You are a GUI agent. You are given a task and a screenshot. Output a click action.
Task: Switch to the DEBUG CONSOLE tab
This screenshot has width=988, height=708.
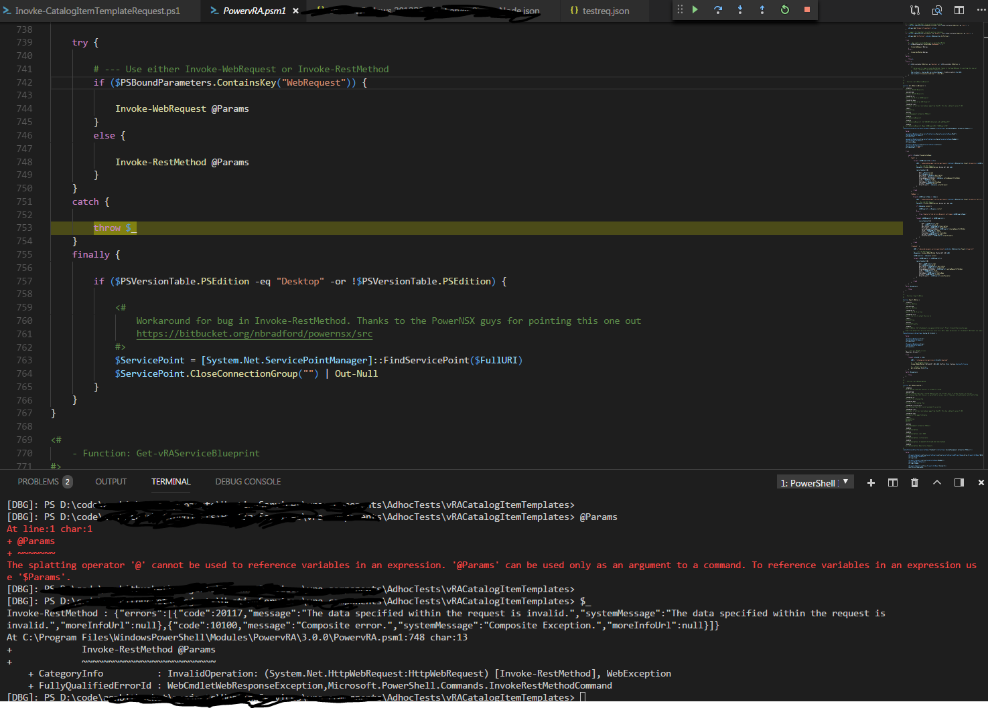pyautogui.click(x=248, y=481)
